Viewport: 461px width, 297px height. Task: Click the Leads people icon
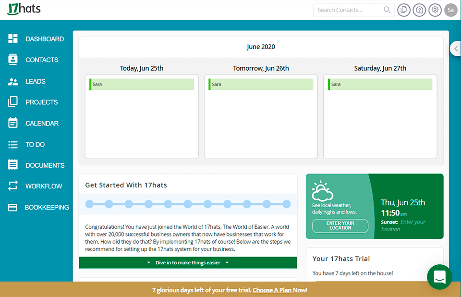pos(13,81)
